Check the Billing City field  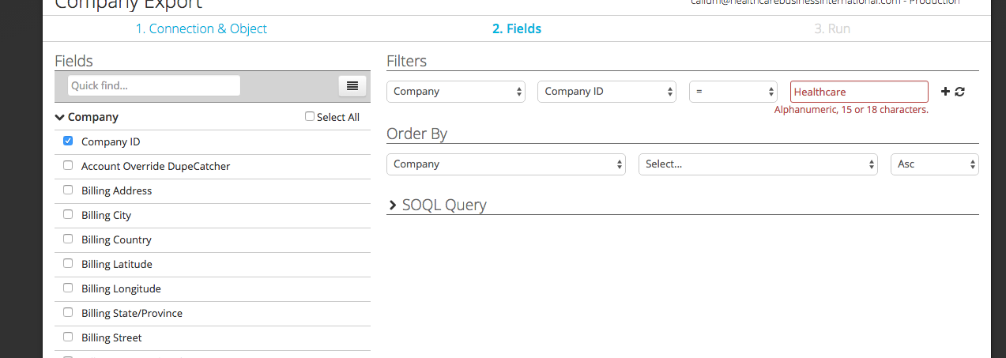coord(68,215)
